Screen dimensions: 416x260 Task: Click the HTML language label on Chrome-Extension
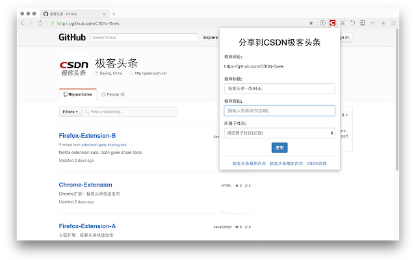coord(226,185)
